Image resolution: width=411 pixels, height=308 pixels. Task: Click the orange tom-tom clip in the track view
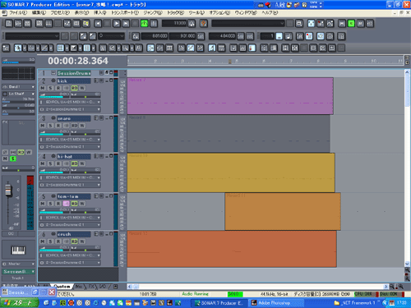tap(283, 211)
